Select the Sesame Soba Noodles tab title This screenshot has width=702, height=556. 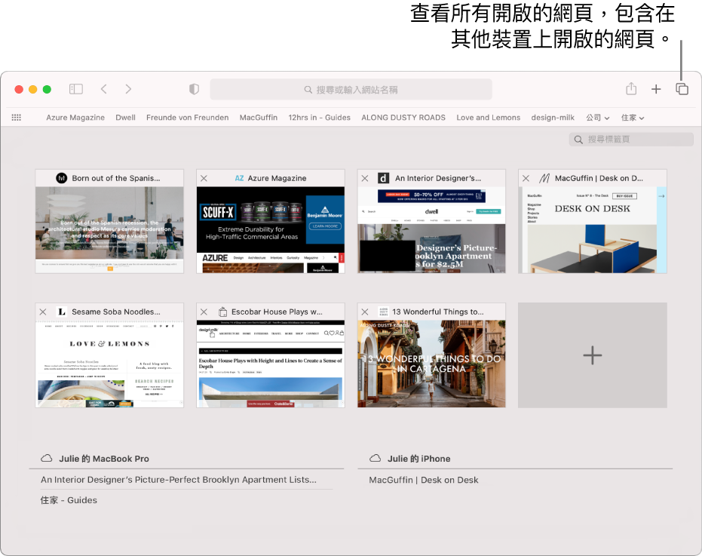point(116,312)
